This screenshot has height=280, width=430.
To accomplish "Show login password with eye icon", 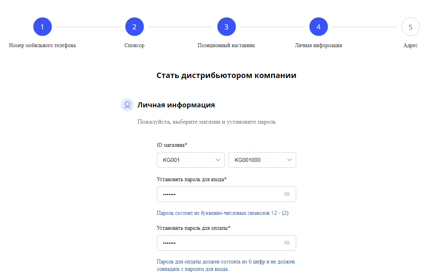I will [287, 194].
